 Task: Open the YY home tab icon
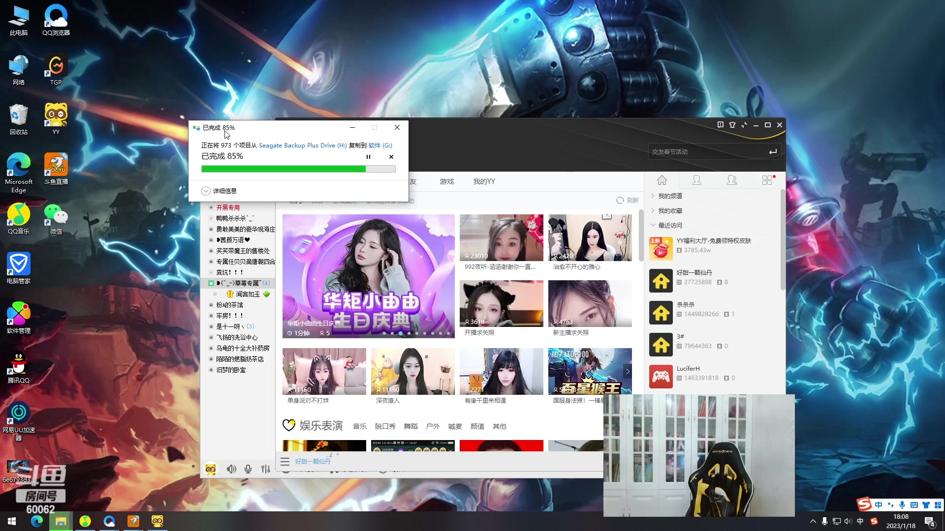click(x=662, y=180)
